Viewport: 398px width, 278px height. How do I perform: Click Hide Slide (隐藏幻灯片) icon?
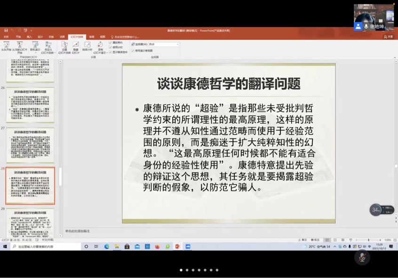pos(75,47)
